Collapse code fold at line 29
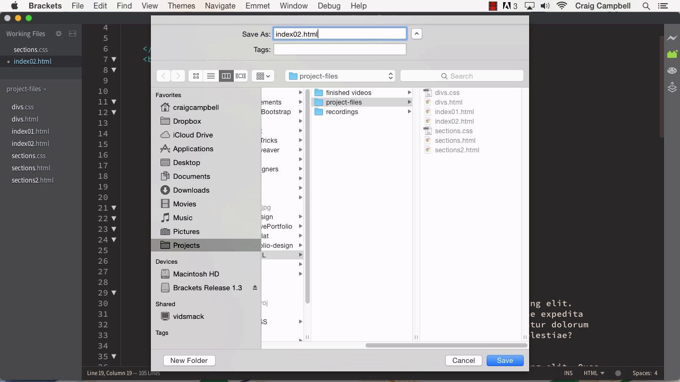Viewport: 680px width, 382px height. point(114,293)
